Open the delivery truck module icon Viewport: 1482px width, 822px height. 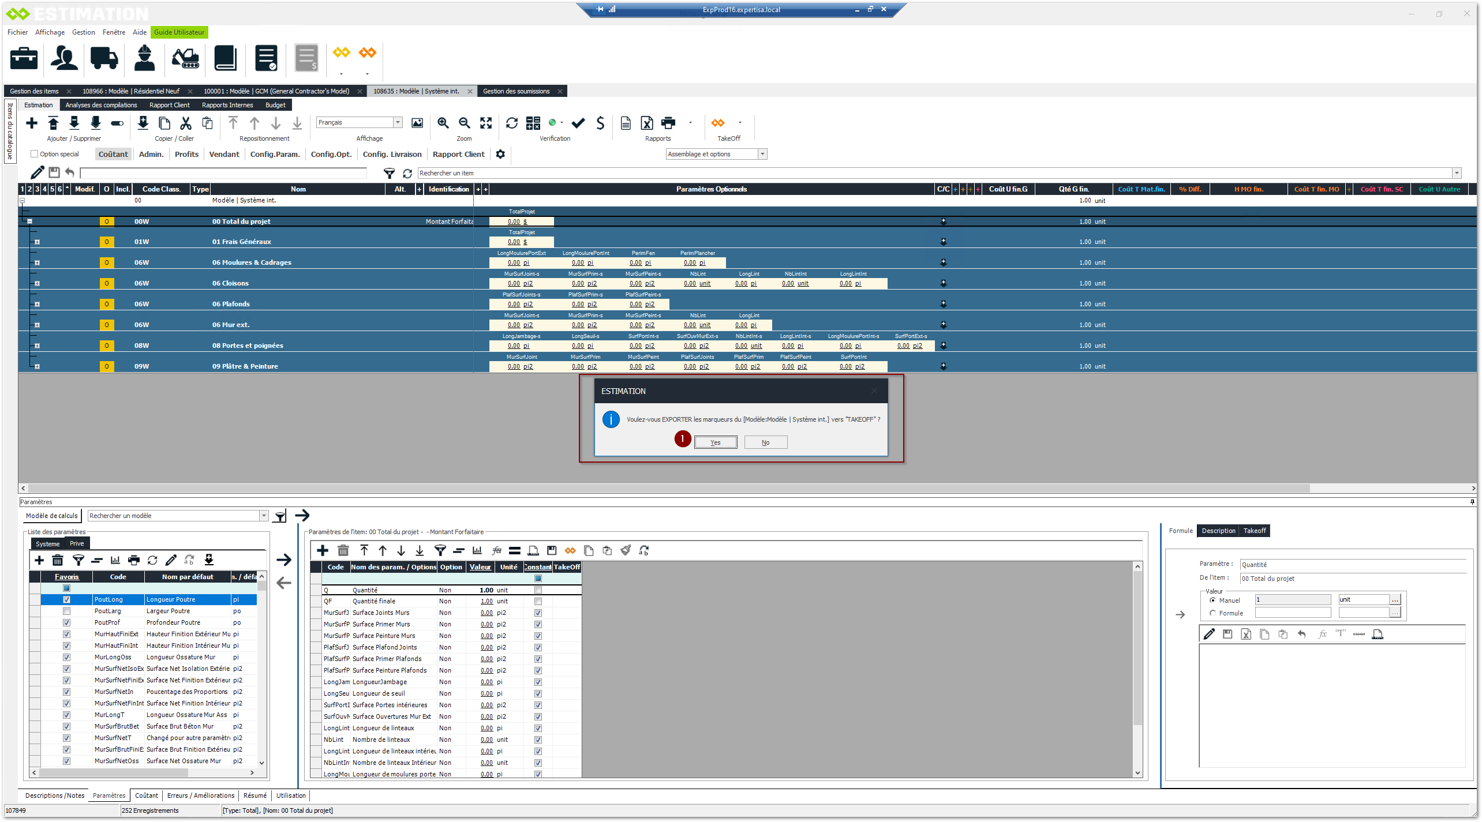click(104, 58)
